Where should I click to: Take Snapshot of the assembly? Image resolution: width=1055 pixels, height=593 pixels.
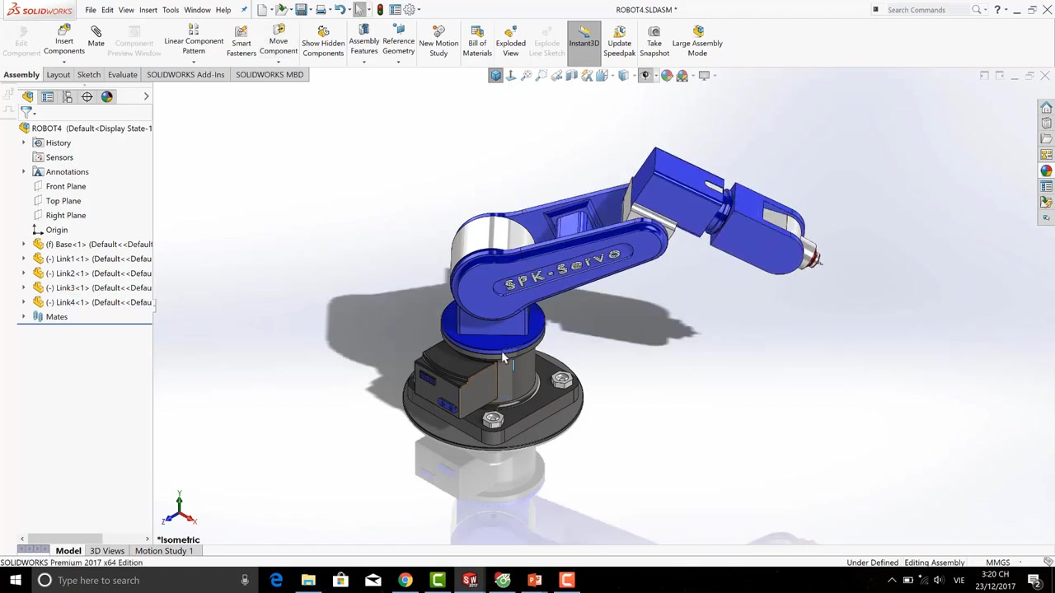tap(654, 42)
